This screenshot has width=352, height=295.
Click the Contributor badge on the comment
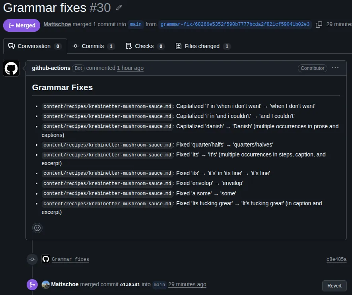click(x=312, y=68)
